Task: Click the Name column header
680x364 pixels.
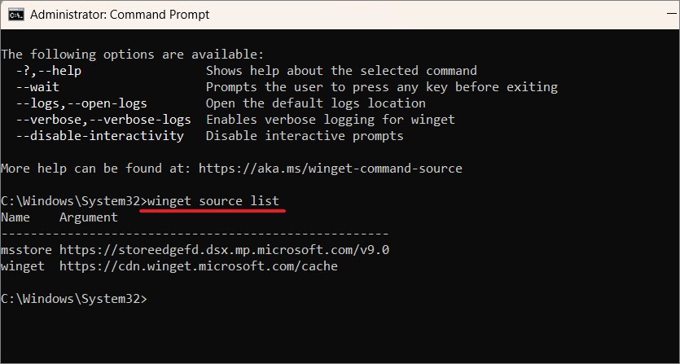Action: point(15,217)
